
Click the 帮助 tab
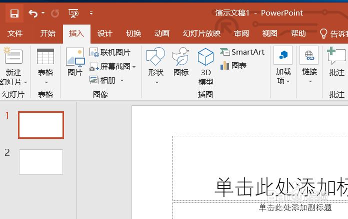click(x=298, y=34)
